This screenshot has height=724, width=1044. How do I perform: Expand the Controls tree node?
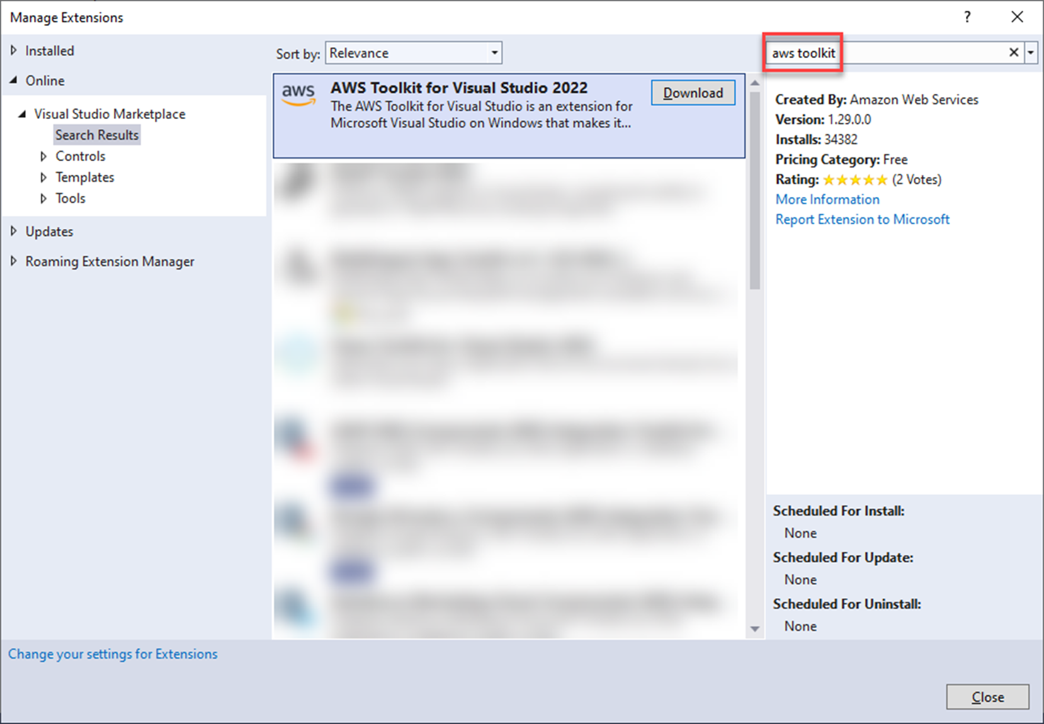click(x=43, y=156)
